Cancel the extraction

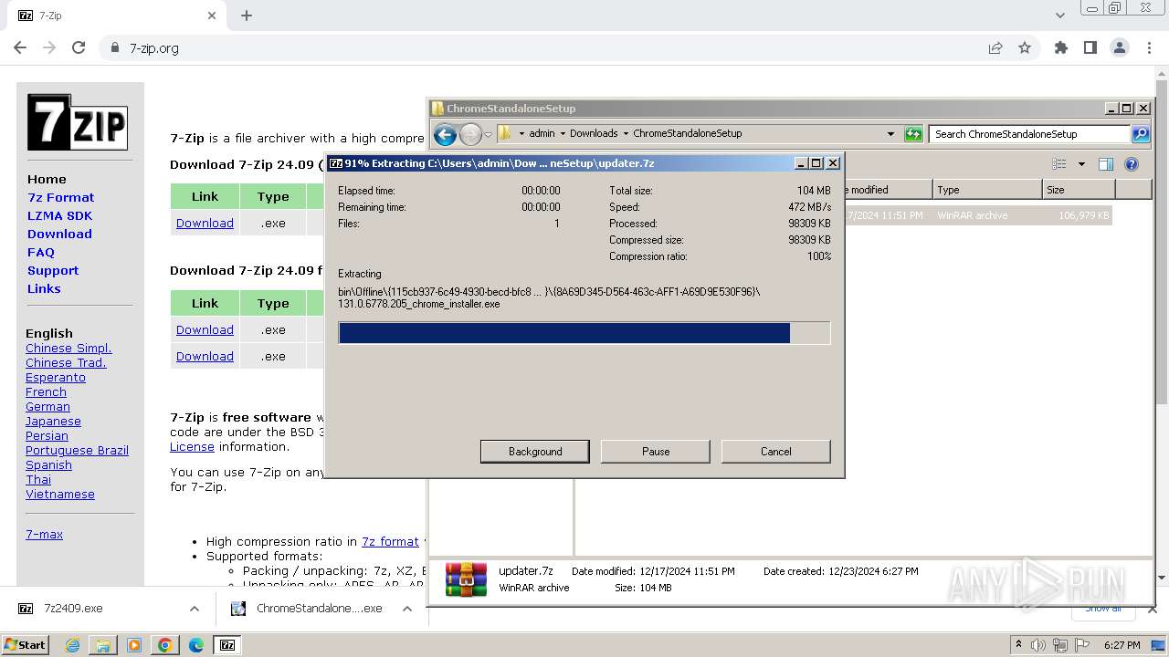point(776,452)
